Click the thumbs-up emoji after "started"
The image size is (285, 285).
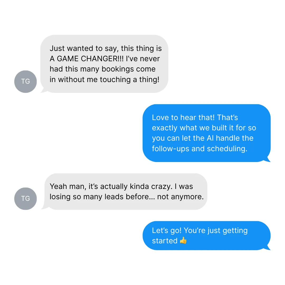(183, 240)
